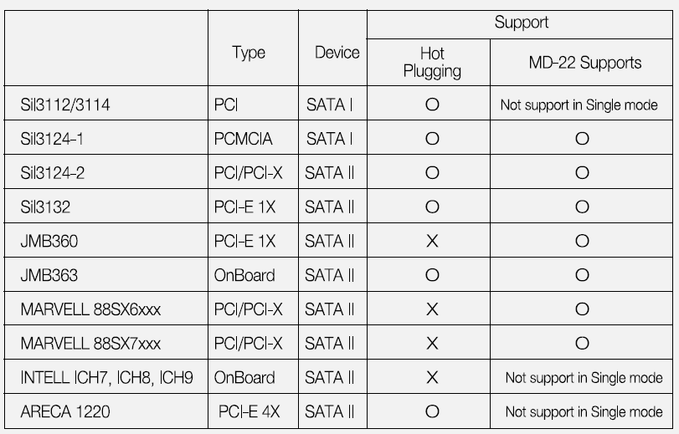
Task: Click the Type column header
Action: tap(249, 52)
